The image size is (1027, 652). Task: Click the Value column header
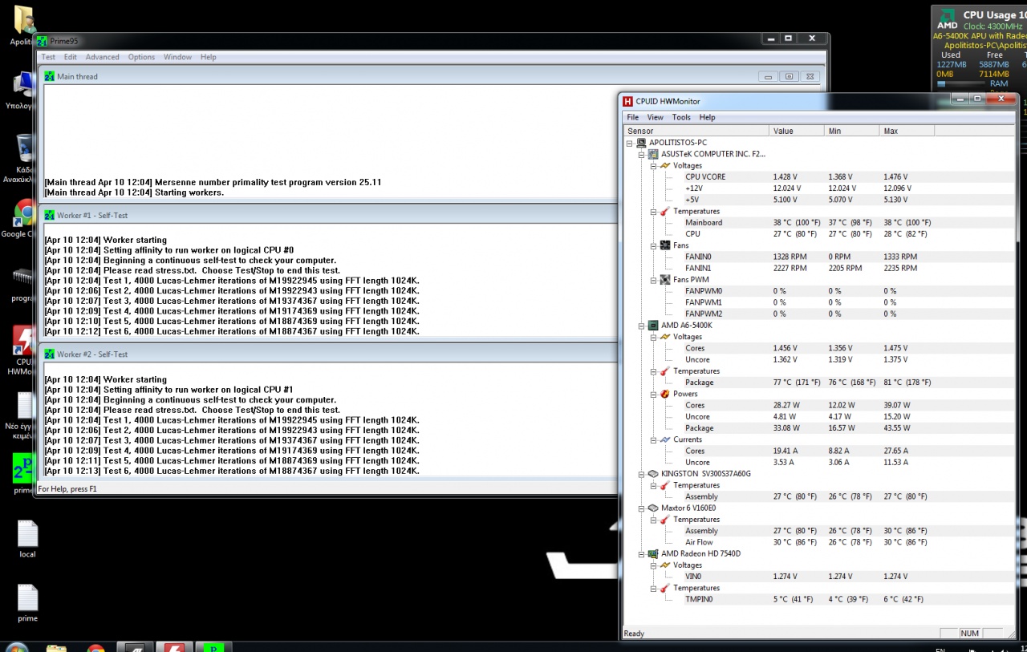coord(797,131)
